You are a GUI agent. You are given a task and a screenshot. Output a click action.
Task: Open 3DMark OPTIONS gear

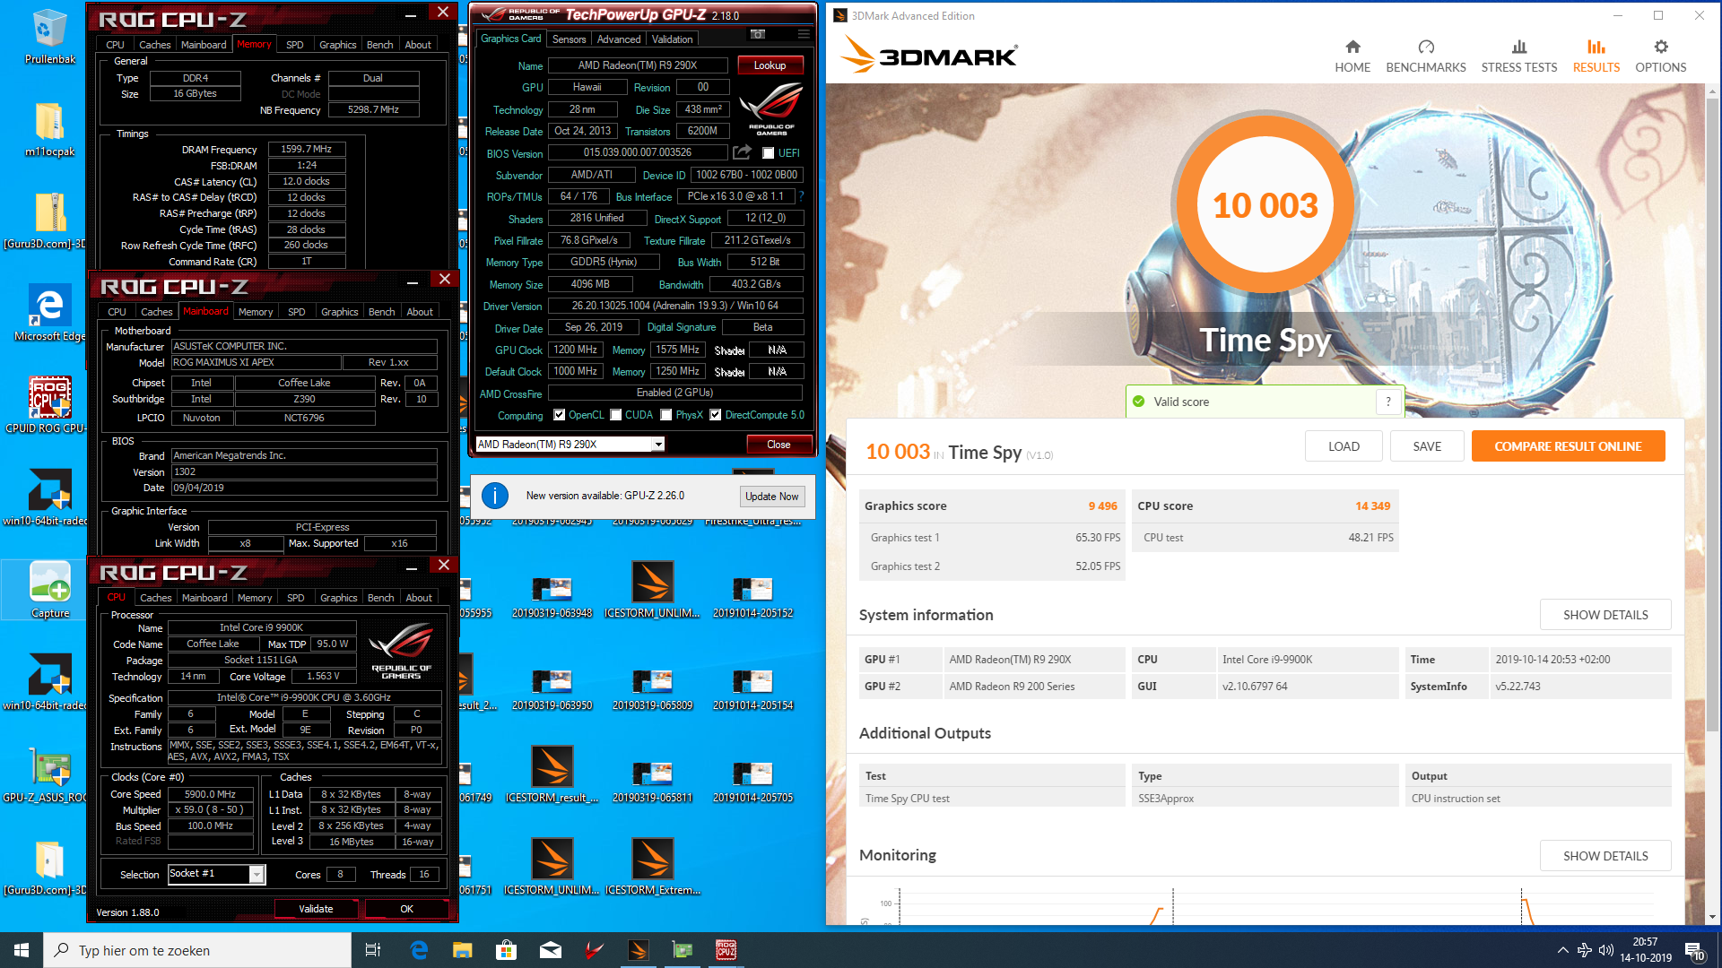(1661, 56)
